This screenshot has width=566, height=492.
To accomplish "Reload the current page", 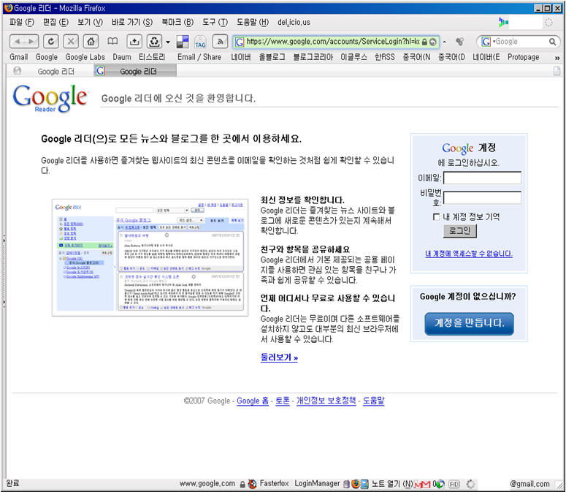I will click(51, 42).
